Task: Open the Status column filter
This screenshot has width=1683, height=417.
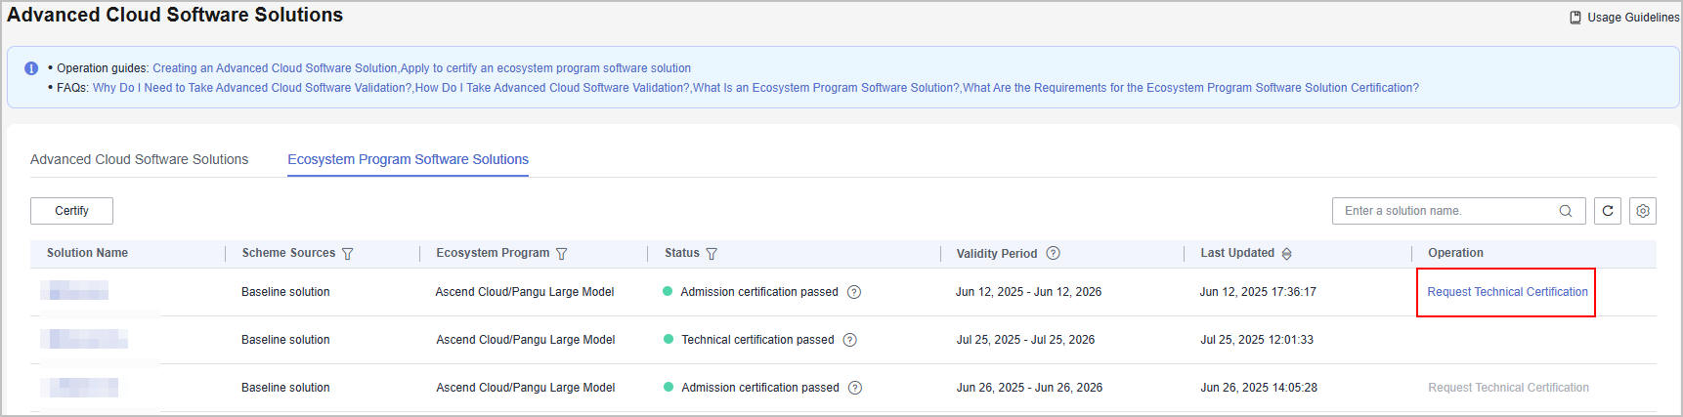Action: click(712, 254)
